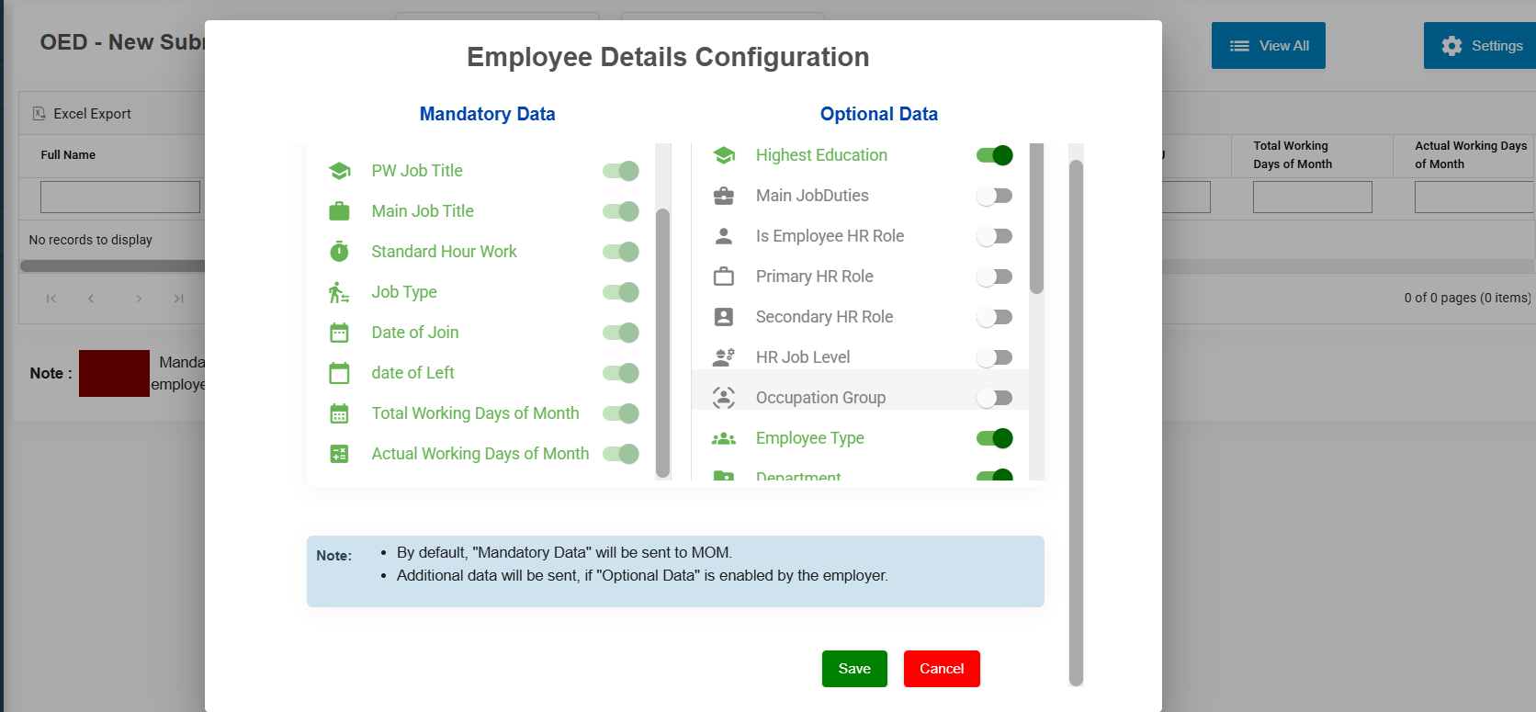Click the Full Name filter input field
This screenshot has width=1536, height=712.
point(120,197)
